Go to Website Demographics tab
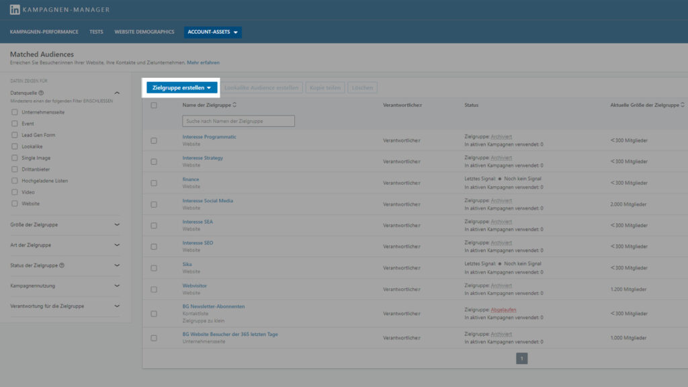Image resolution: width=688 pixels, height=387 pixels. tap(144, 32)
